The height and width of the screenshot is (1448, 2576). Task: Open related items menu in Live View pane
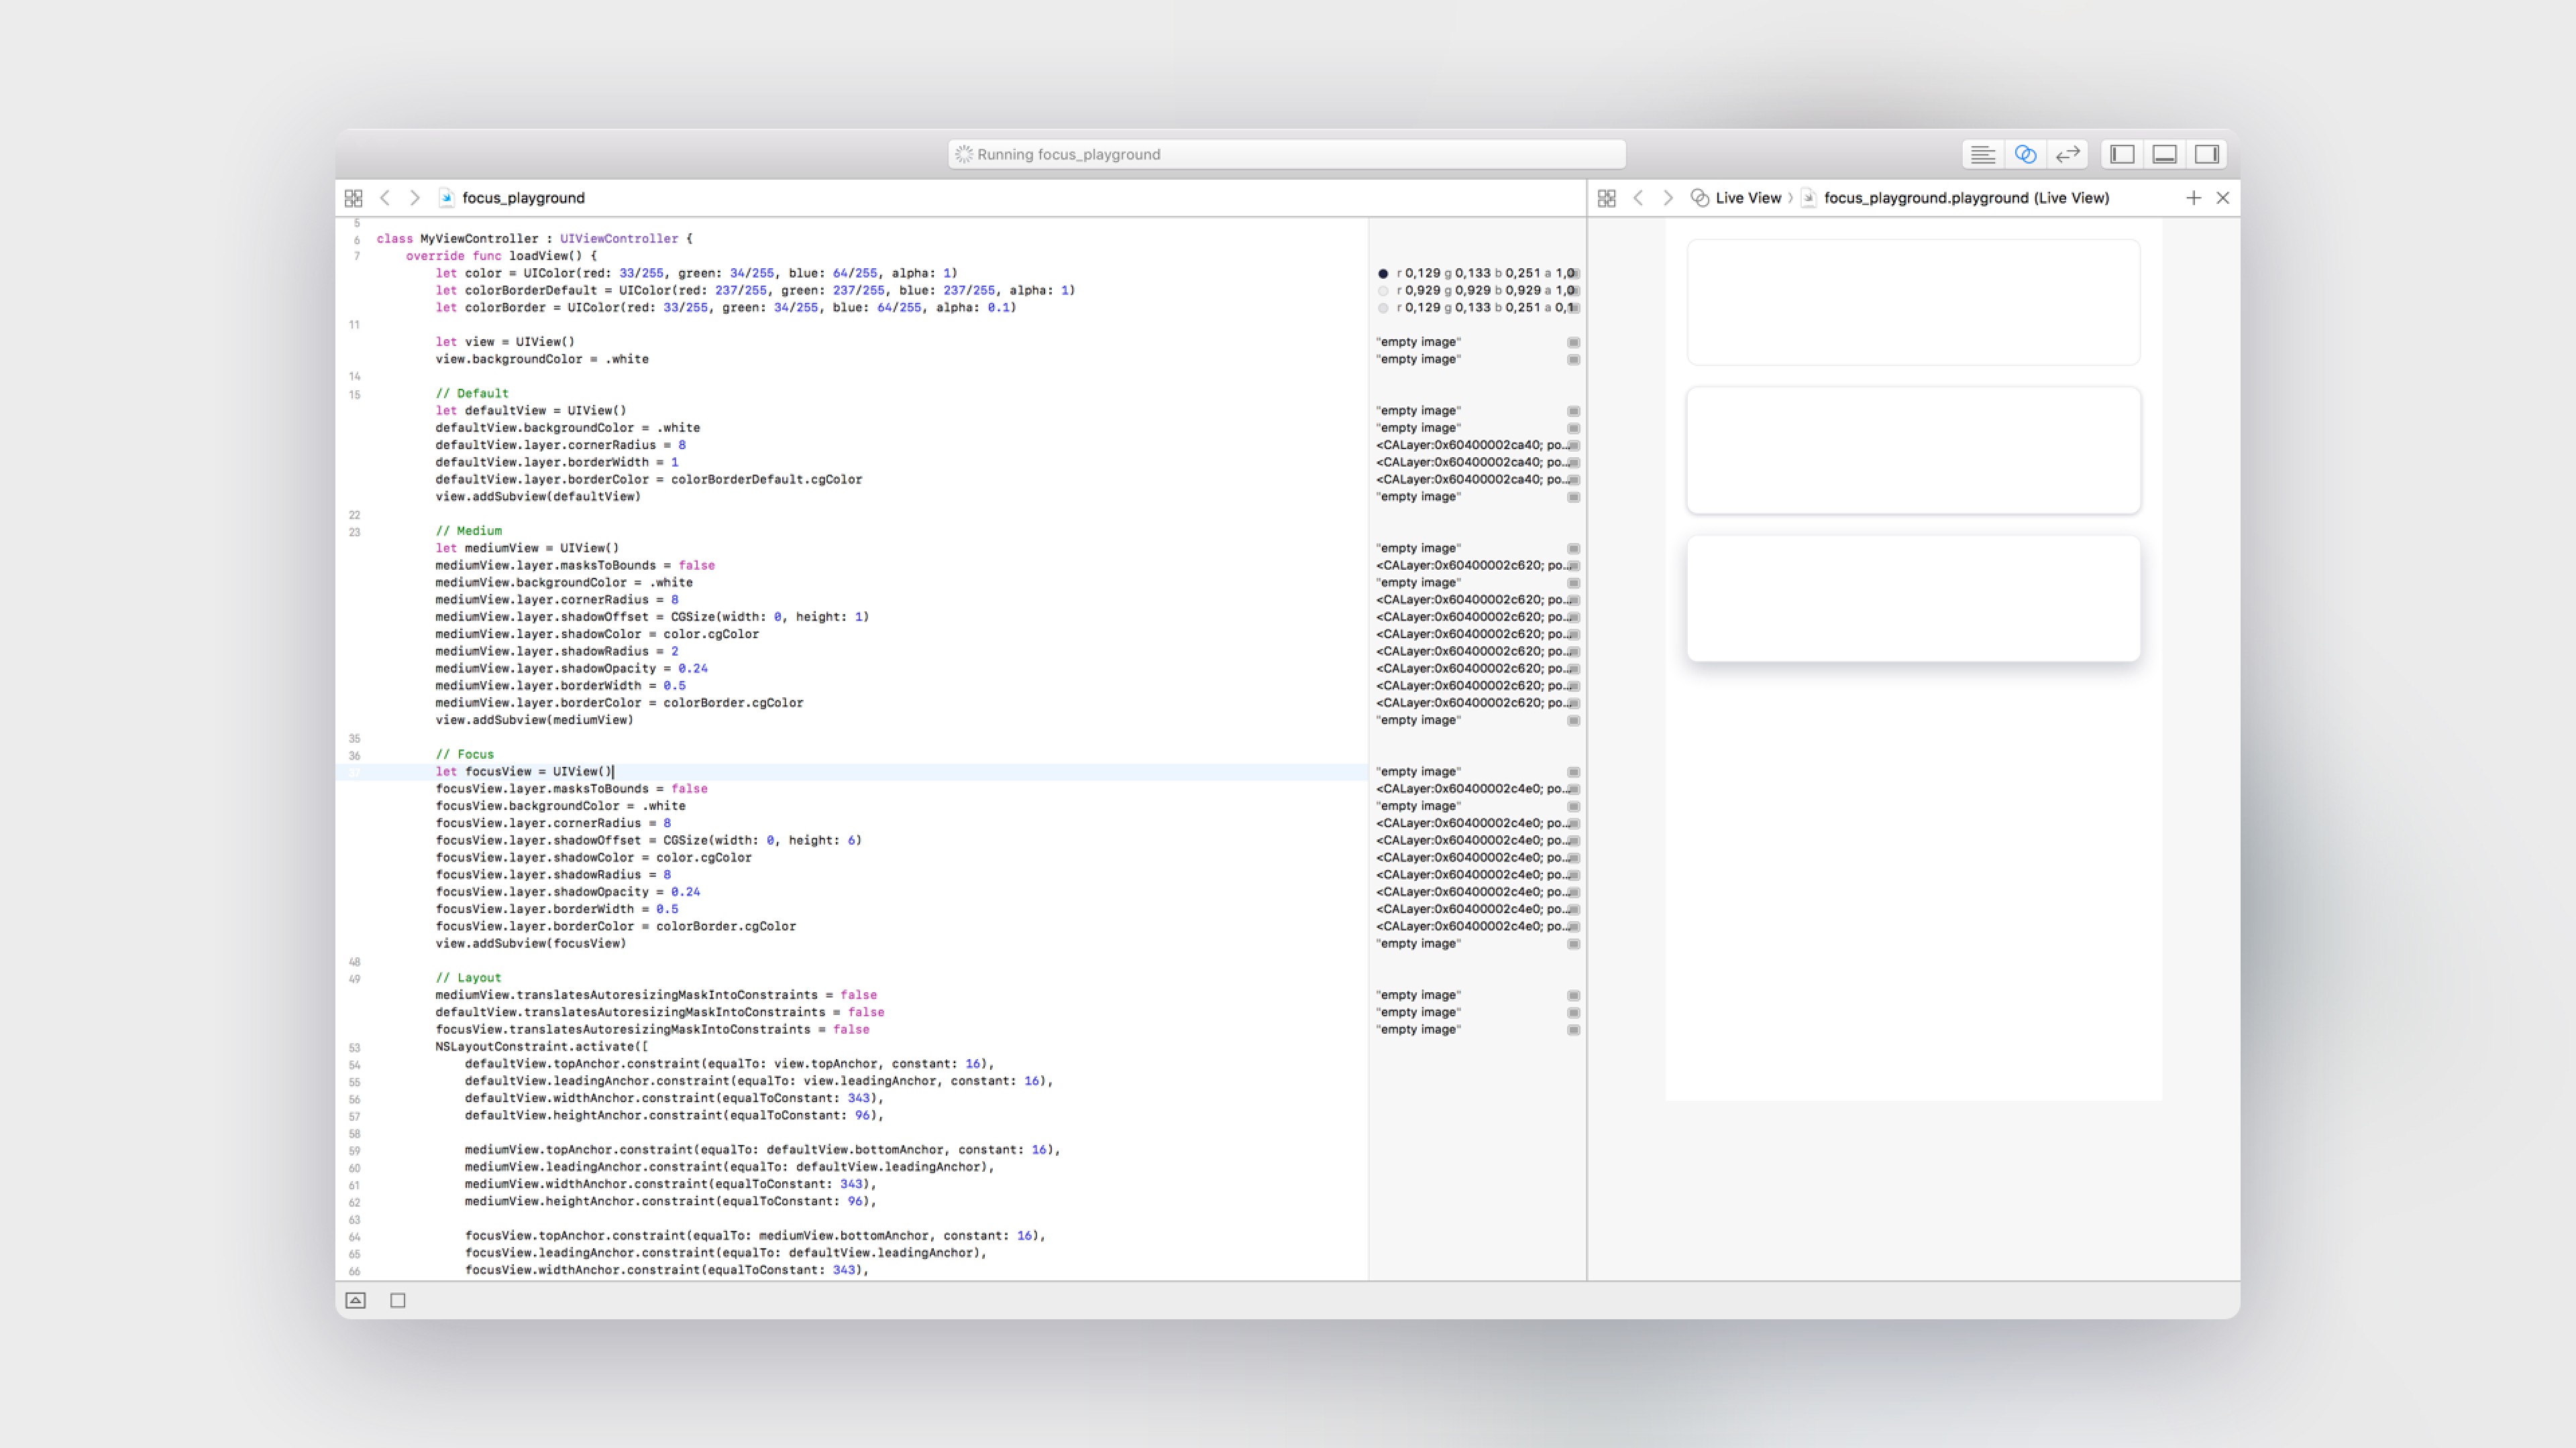[1606, 198]
